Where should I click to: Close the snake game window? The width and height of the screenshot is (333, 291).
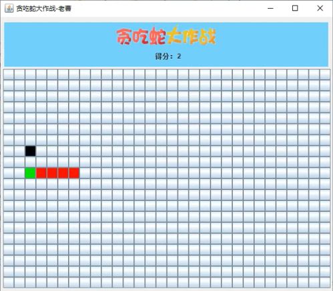(x=320, y=8)
